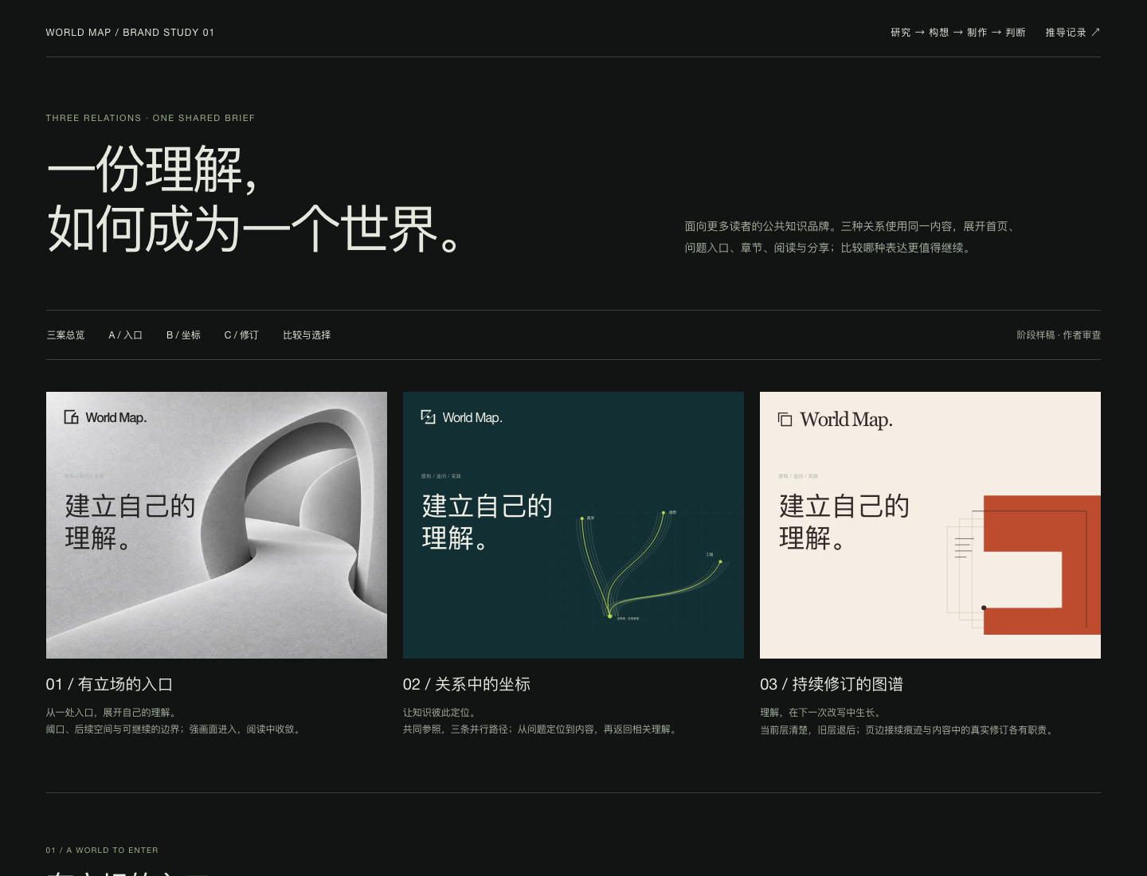Click the 01 / 有立场的入口 title
Screen dimensions: 1147x876
click(x=109, y=684)
